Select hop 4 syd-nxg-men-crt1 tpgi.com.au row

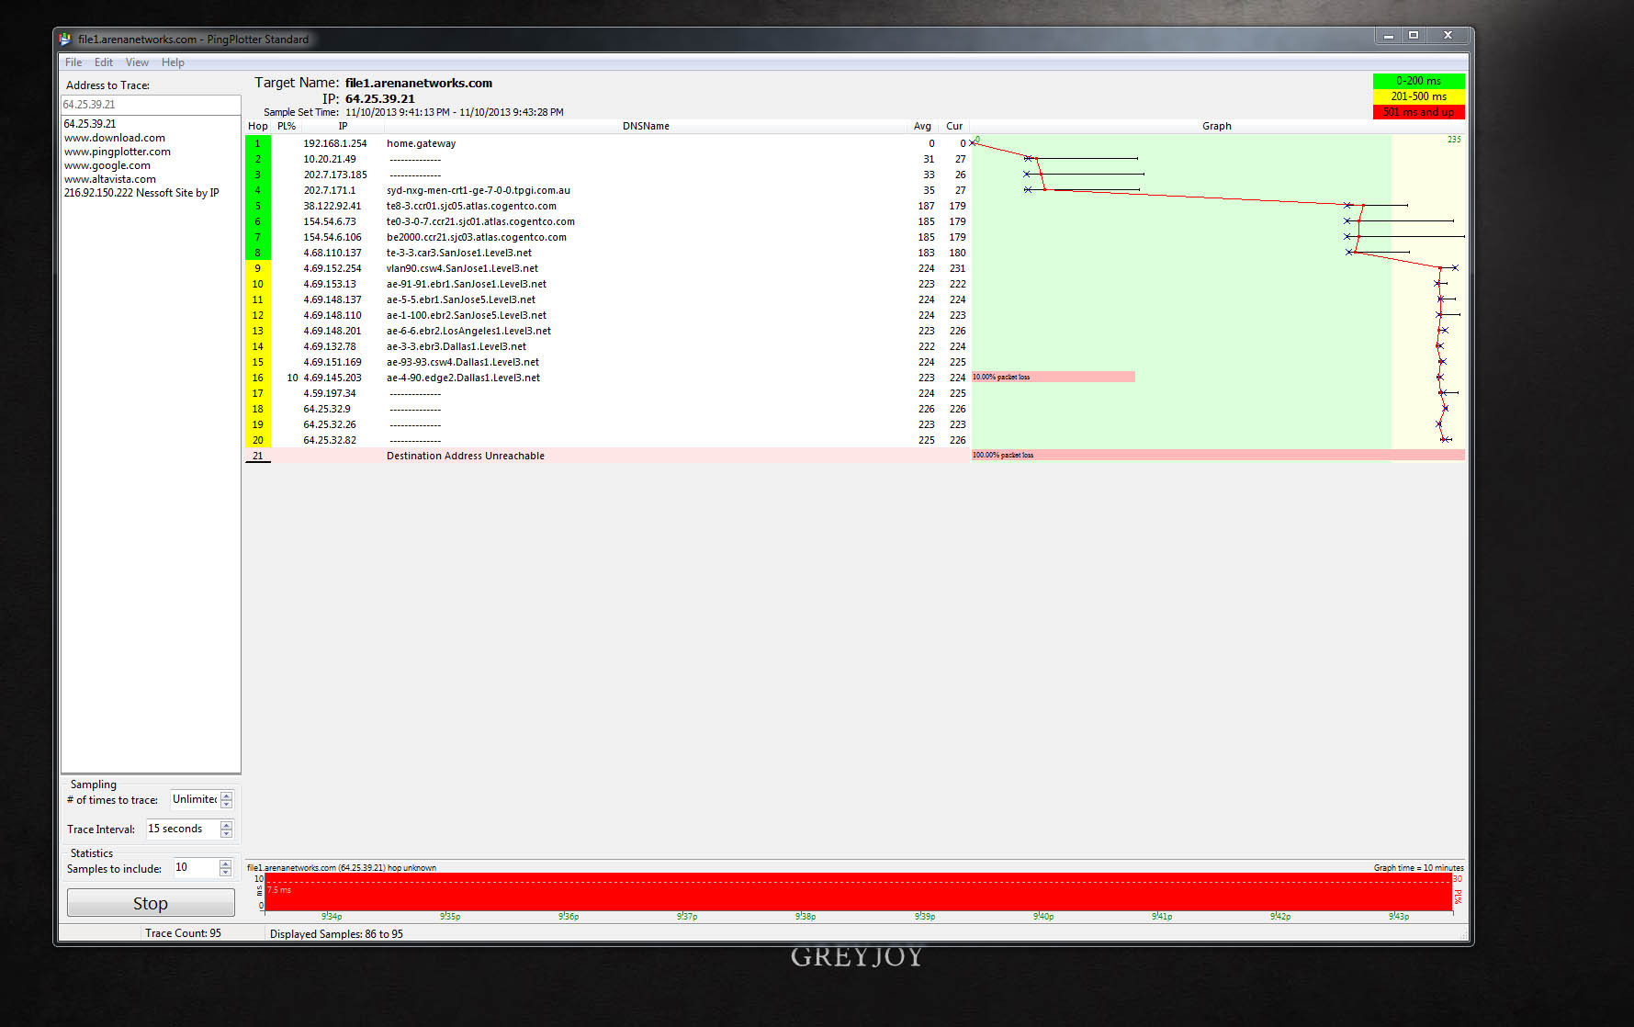pyautogui.click(x=606, y=190)
